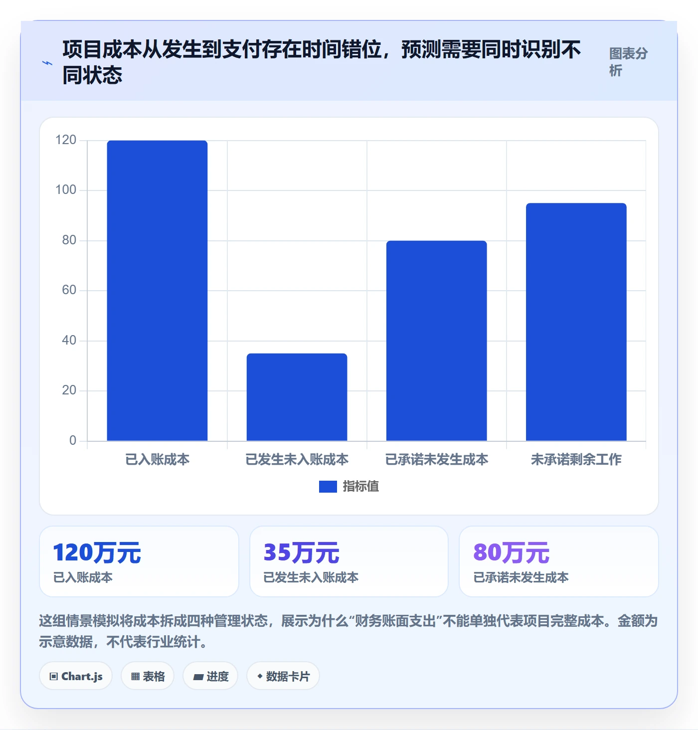The height and width of the screenshot is (730, 698).
Task: Click the 已发生未入账成本 x-axis label
Action: pos(297,459)
